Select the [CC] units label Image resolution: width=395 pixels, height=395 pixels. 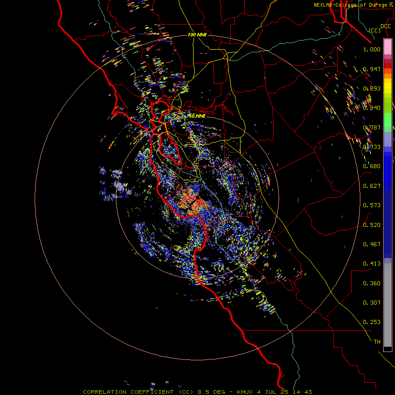(x=375, y=30)
